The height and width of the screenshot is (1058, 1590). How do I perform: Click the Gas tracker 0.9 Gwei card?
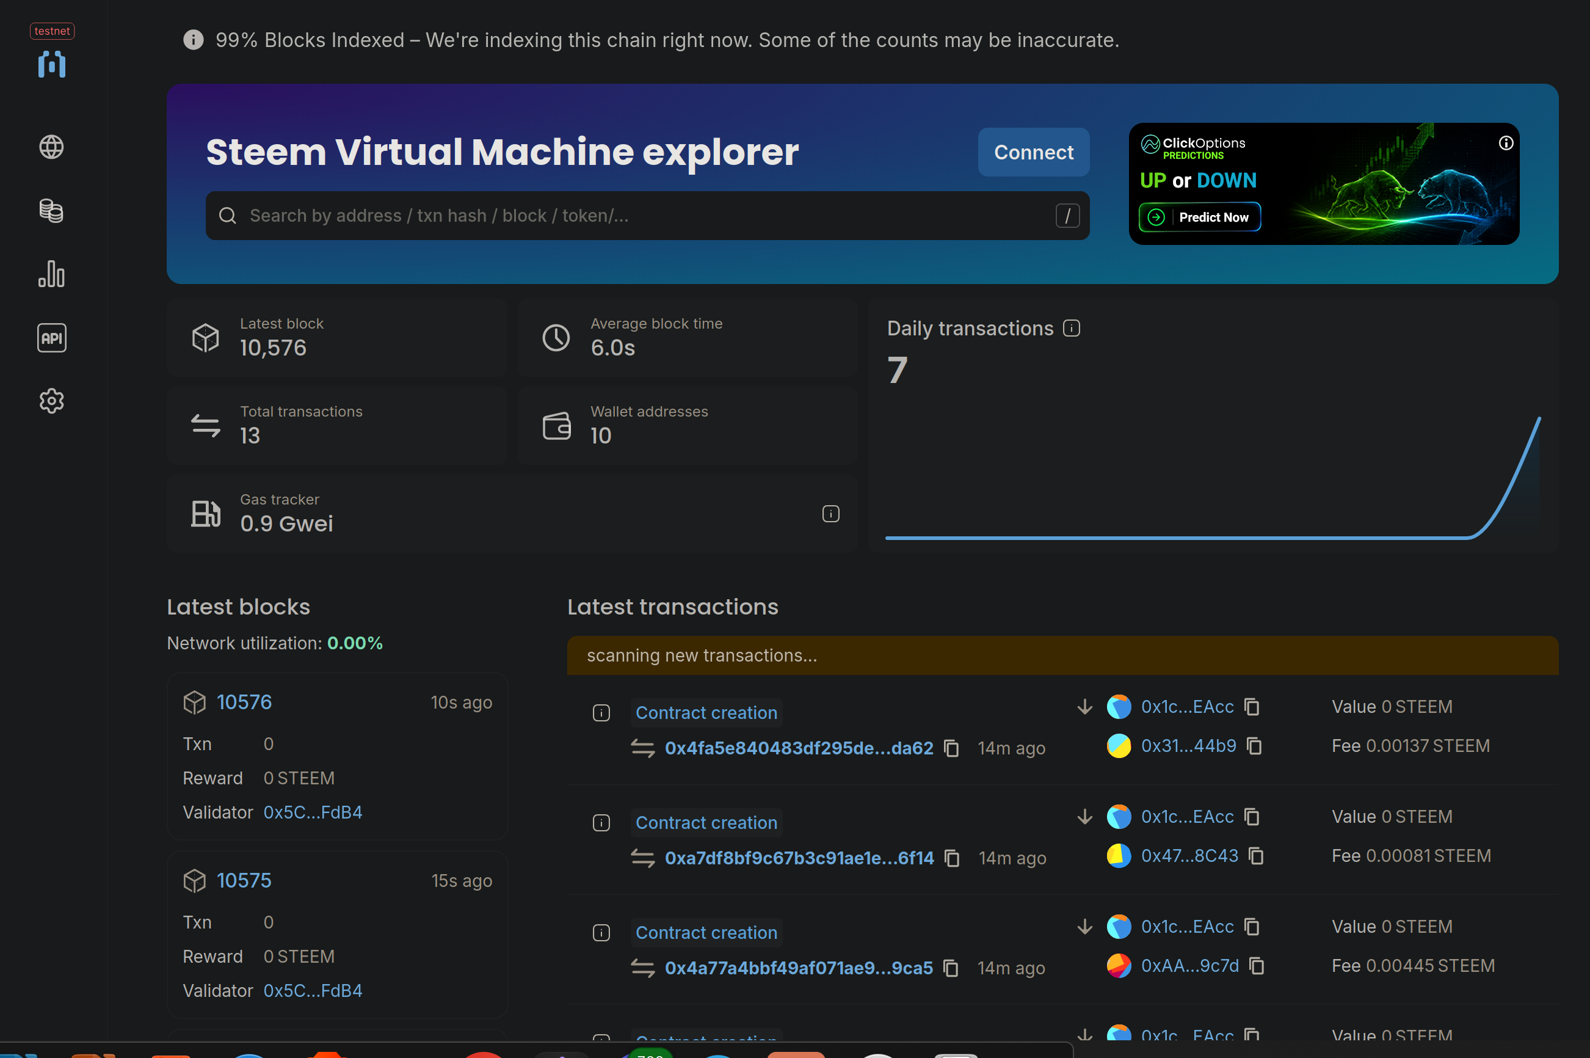[x=512, y=514]
